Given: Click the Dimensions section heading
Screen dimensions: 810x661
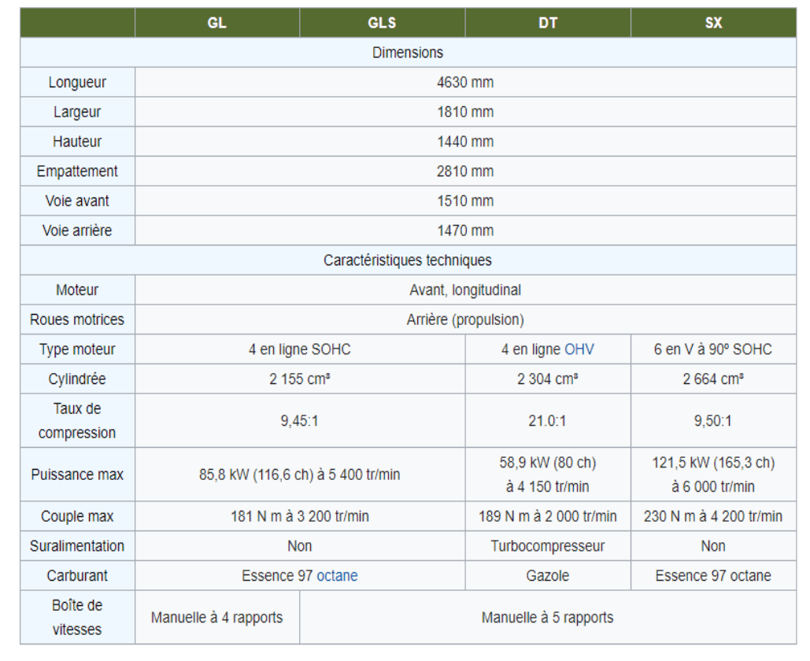Looking at the screenshot, I should click(x=408, y=53).
